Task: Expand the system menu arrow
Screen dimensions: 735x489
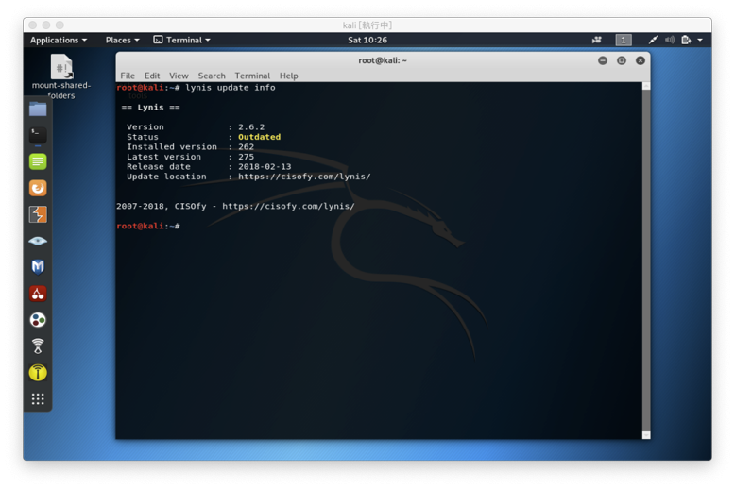Action: click(x=700, y=41)
